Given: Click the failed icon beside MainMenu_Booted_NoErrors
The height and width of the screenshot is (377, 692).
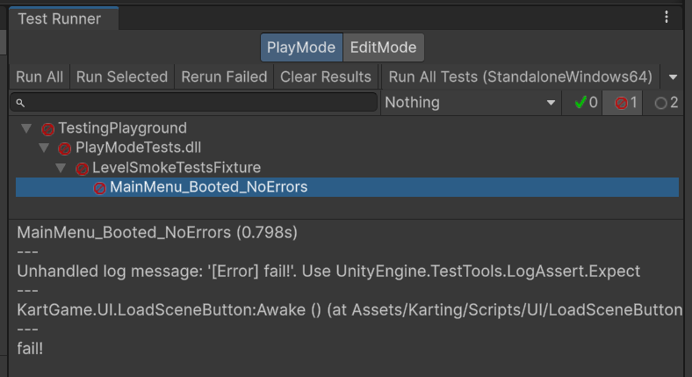Looking at the screenshot, I should pos(100,188).
